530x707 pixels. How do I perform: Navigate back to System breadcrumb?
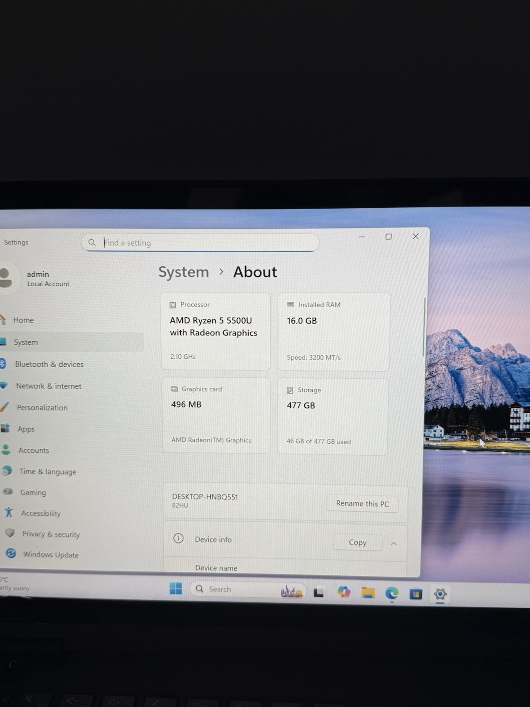pos(184,272)
